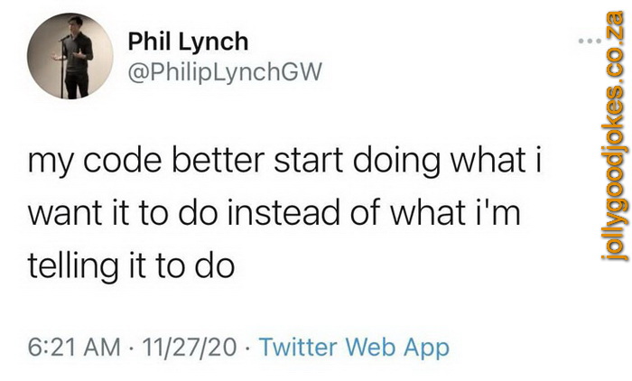This screenshot has width=632, height=381.
Task: Click the word "want" in the tweet
Action: [65, 213]
